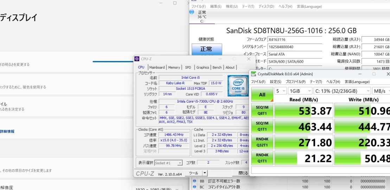
Task: Close the CPU-Z window with the X
Action: pos(249,59)
